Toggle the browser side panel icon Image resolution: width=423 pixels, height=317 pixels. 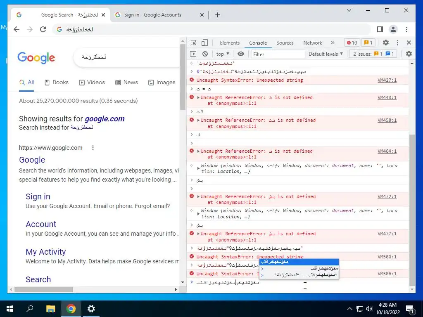tap(380, 29)
